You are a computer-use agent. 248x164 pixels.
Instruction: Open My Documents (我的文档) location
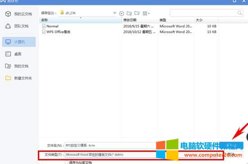[x=17, y=66]
